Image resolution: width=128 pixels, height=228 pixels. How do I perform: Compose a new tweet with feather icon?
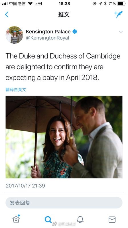point(118,15)
